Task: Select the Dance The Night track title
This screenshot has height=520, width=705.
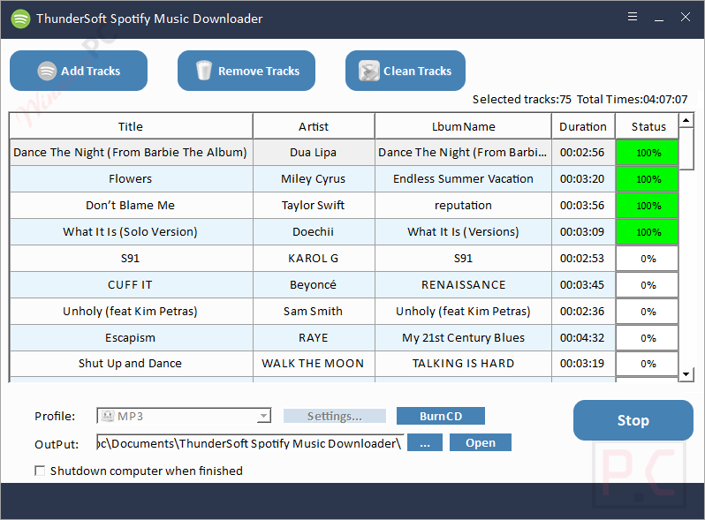Action: tap(131, 153)
